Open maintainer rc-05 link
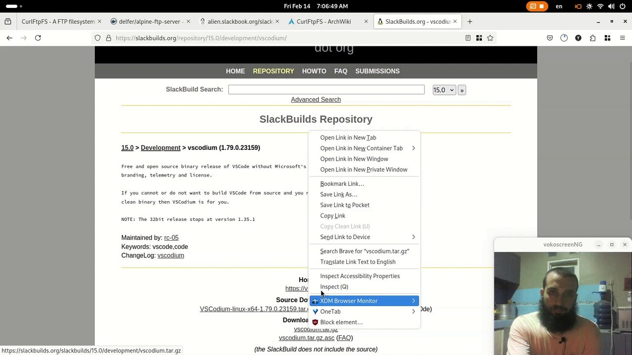Image resolution: width=632 pixels, height=355 pixels. click(171, 238)
